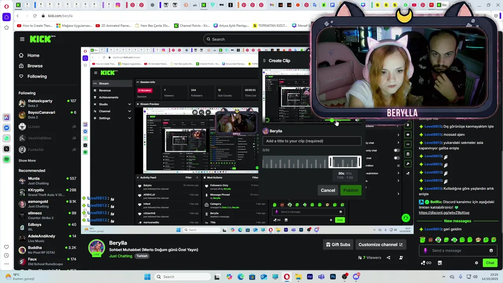503x283 pixels.
Task: Click the Create Clip drag handle icon
Action: click(264, 61)
